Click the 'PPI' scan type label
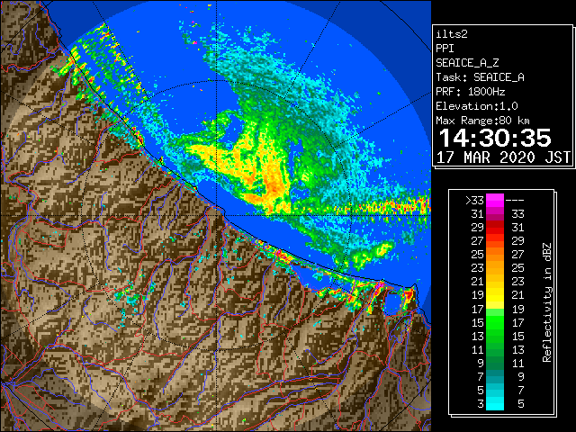 click(445, 49)
